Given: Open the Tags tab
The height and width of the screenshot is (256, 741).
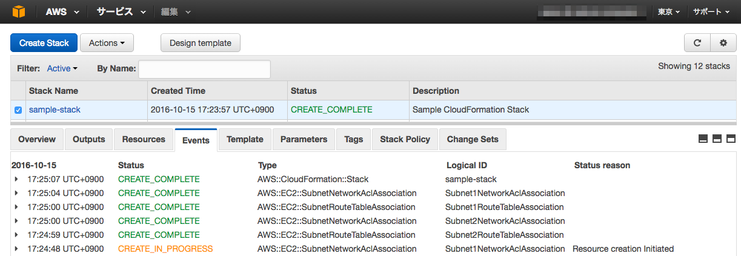Looking at the screenshot, I should coord(353,139).
